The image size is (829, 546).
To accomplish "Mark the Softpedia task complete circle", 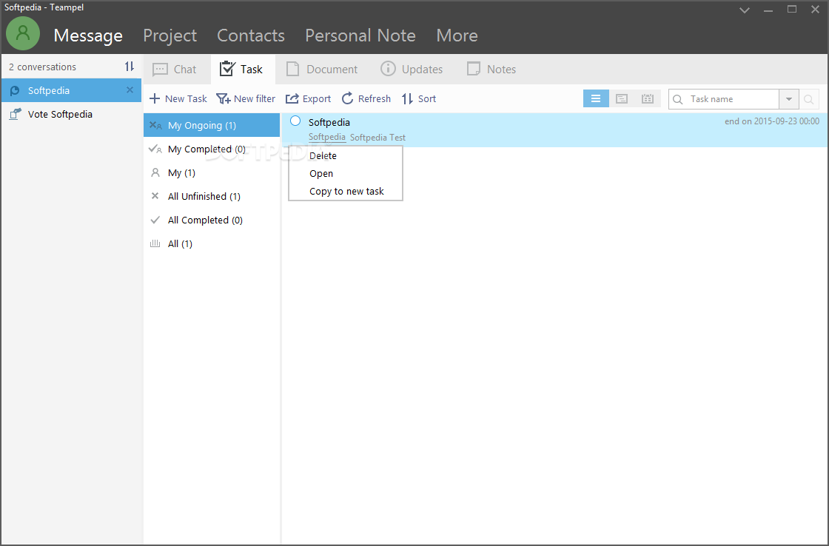I will coord(295,121).
